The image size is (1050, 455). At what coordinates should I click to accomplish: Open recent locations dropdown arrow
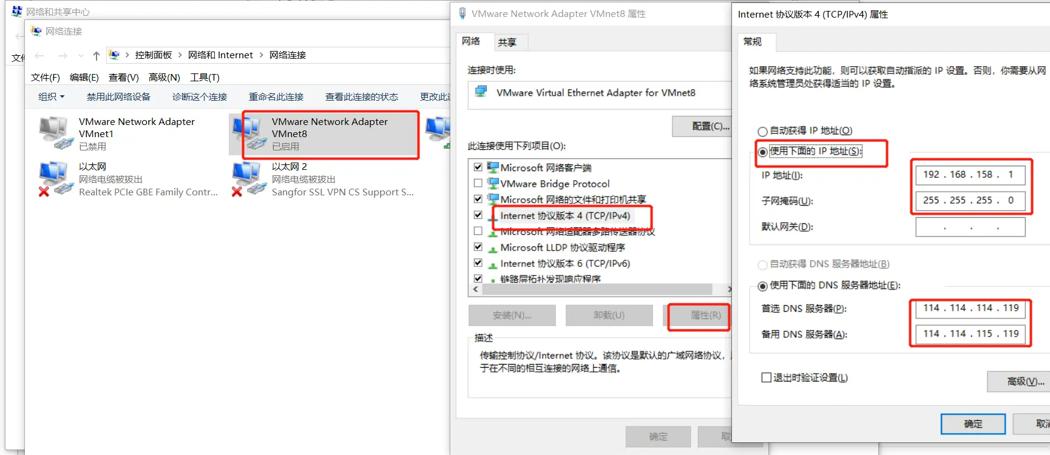pos(81,56)
